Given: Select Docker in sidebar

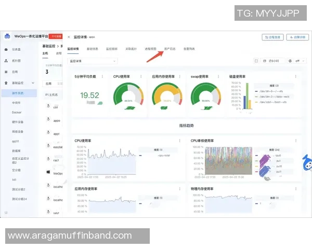Looking at the screenshot, I should click(x=17, y=113).
